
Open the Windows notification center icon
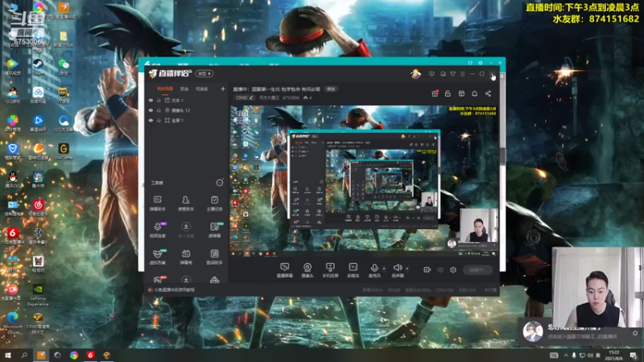coord(634,355)
